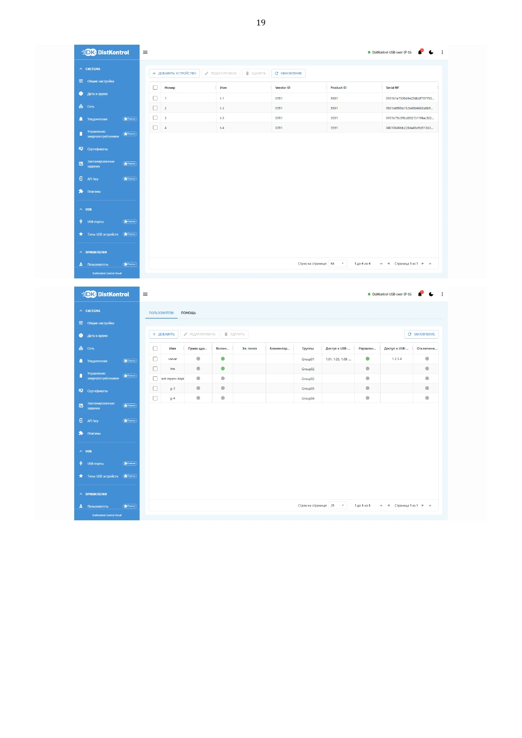Open Управление энергопотреблением item beside the Vendor ID table
The height and width of the screenshot is (738, 522).
[107, 134]
